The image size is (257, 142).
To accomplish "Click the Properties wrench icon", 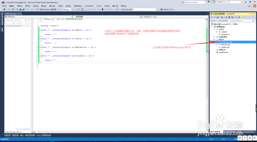I will click(x=239, y=17).
